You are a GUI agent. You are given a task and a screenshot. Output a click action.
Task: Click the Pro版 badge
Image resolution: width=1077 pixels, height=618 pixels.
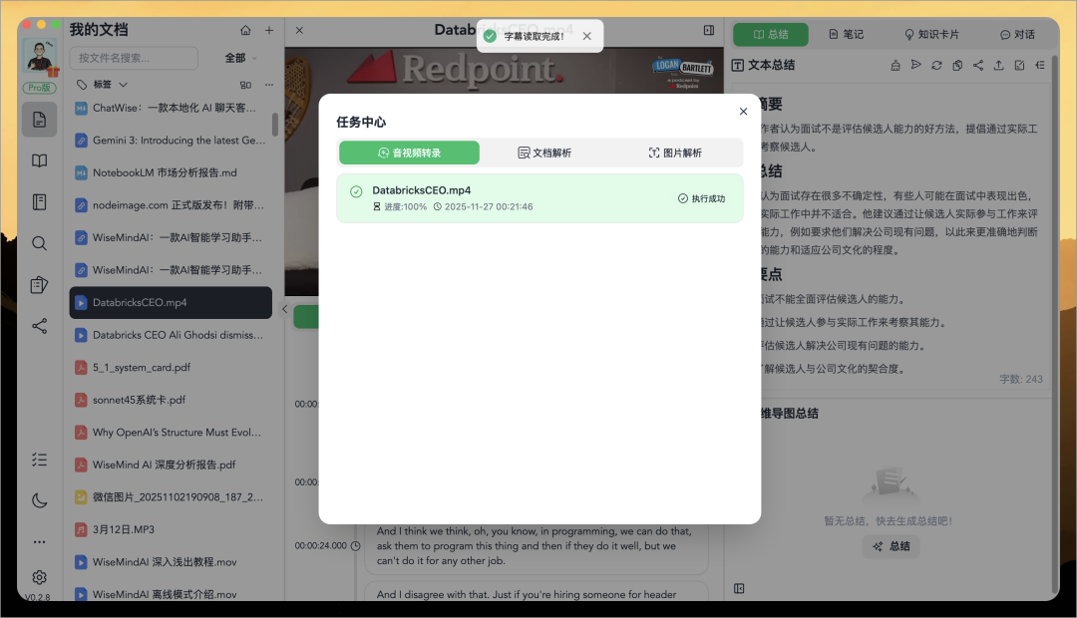pyautogui.click(x=39, y=88)
